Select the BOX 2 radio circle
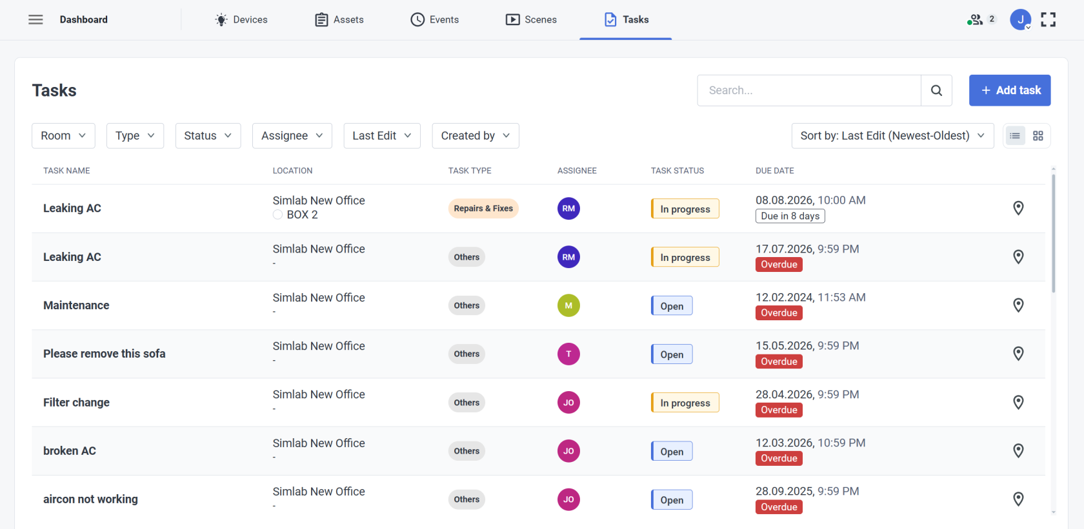1084x529 pixels. coord(277,215)
